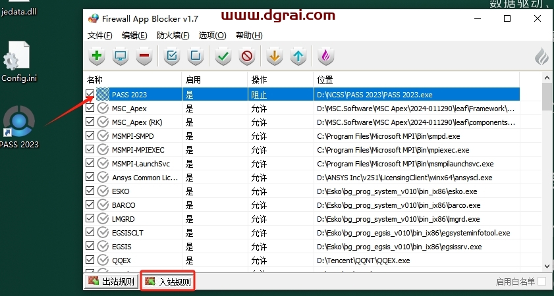Toggle the EGSISCLT checkbox

click(90, 232)
